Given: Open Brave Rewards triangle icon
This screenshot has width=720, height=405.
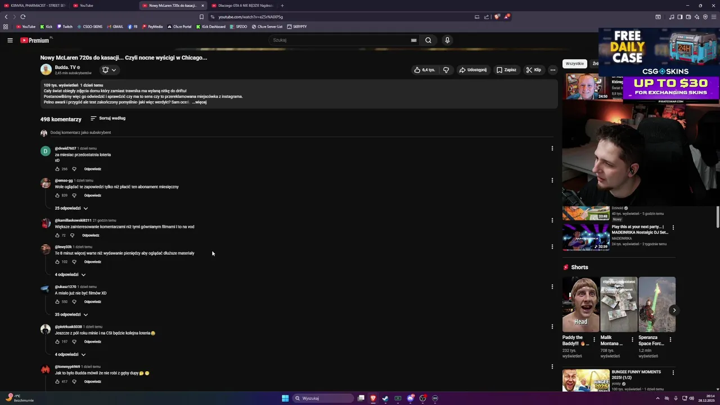Looking at the screenshot, I should [x=506, y=17].
